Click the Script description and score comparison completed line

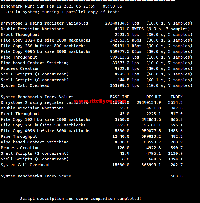click(81, 199)
